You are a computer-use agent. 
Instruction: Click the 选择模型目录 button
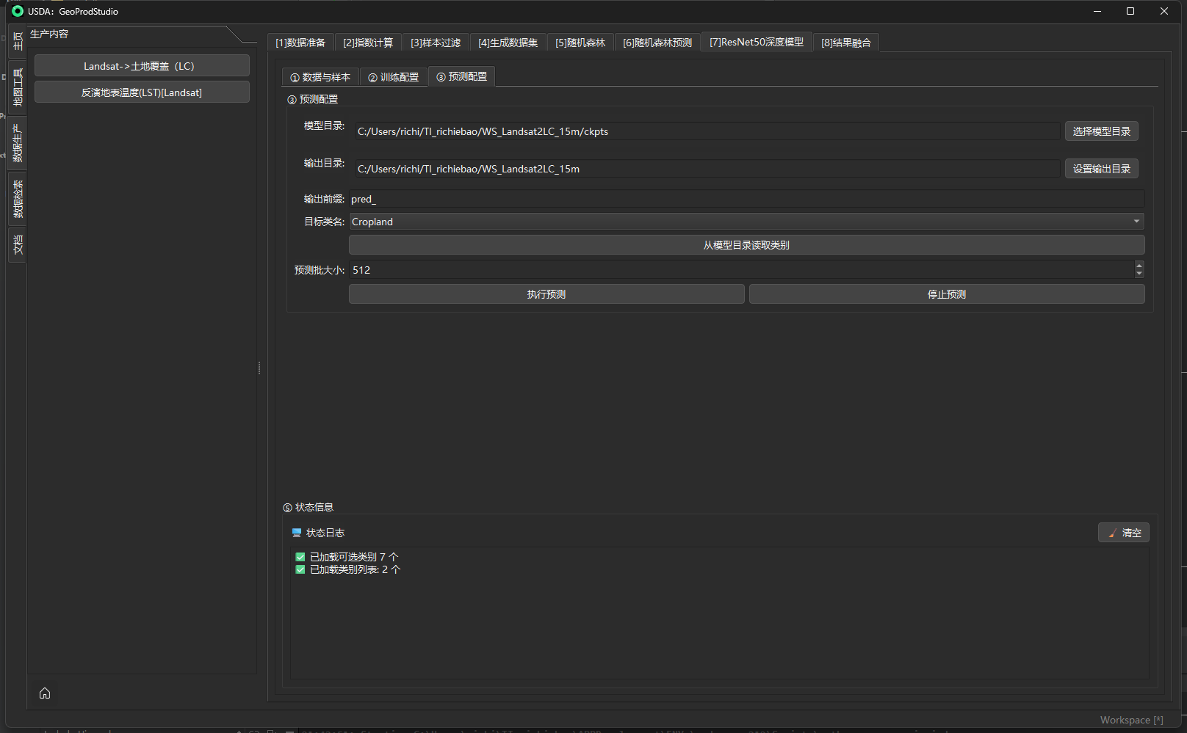1101,131
